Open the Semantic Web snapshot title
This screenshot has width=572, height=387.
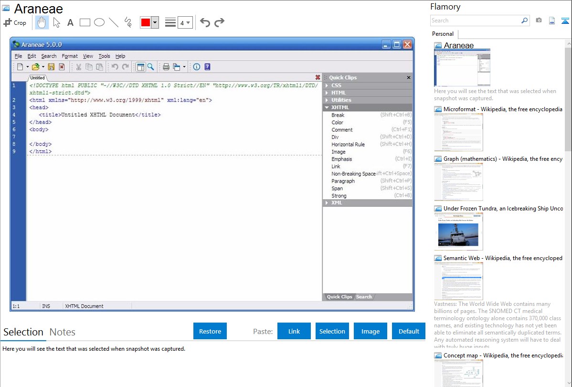pos(503,258)
